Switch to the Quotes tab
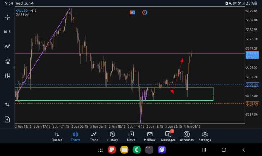This screenshot has height=156, width=262. (x=57, y=137)
